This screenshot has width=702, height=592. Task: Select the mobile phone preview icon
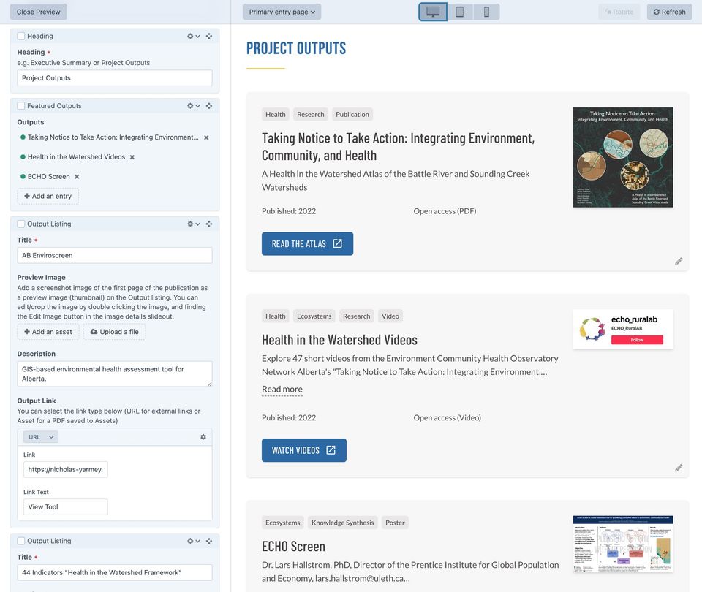[x=486, y=12]
